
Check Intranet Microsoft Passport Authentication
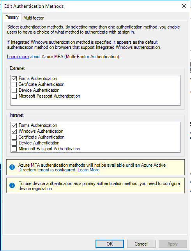[14, 149]
